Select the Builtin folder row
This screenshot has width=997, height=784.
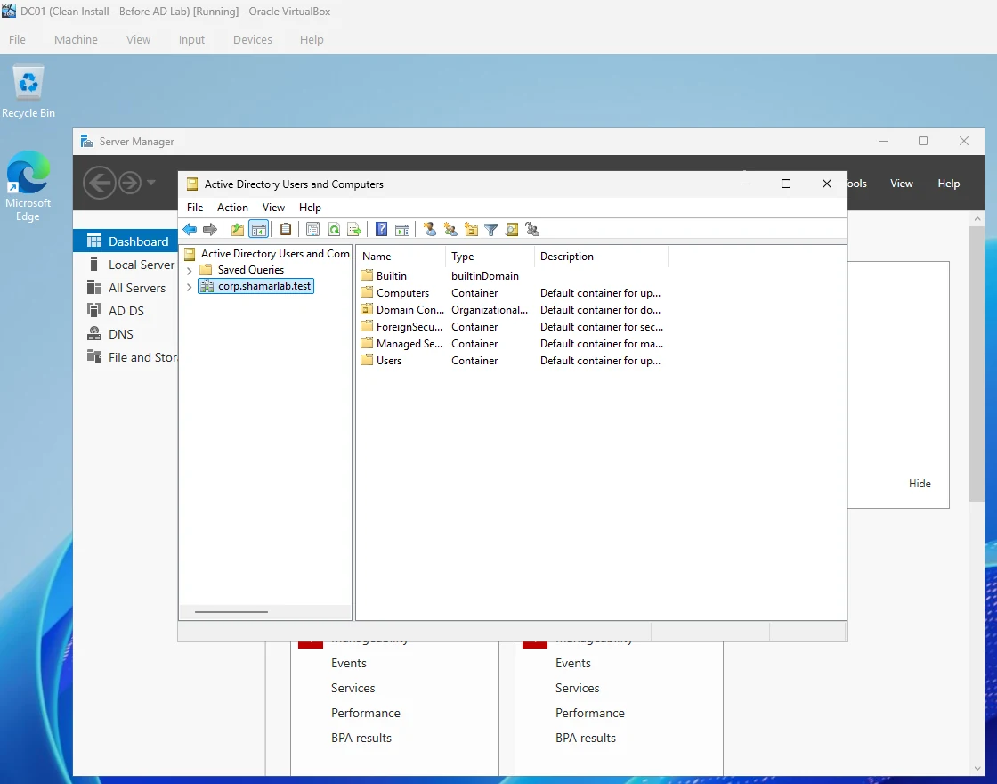[x=512, y=276]
